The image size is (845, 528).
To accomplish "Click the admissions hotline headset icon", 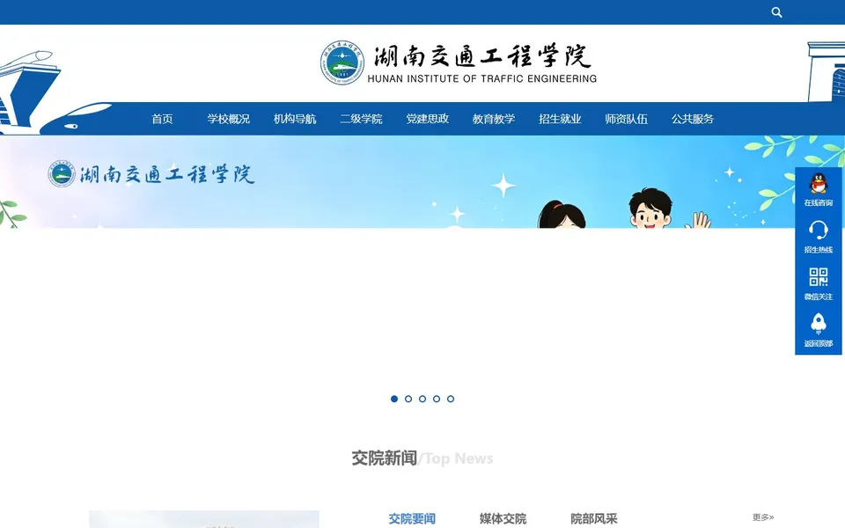I will [x=818, y=230].
